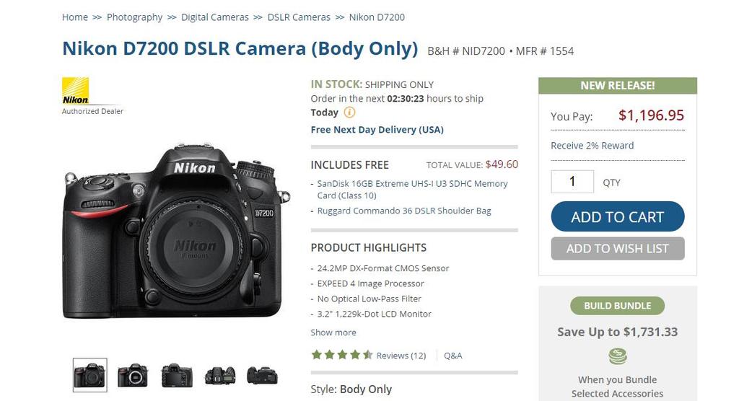Click the delivery info icon next to Today
Image resolution: width=739 pixels, height=401 pixels.
coord(349,113)
